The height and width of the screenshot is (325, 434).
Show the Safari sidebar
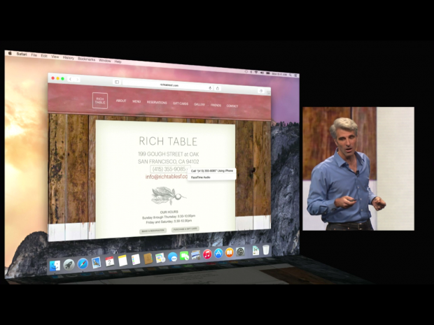pyautogui.click(x=117, y=82)
